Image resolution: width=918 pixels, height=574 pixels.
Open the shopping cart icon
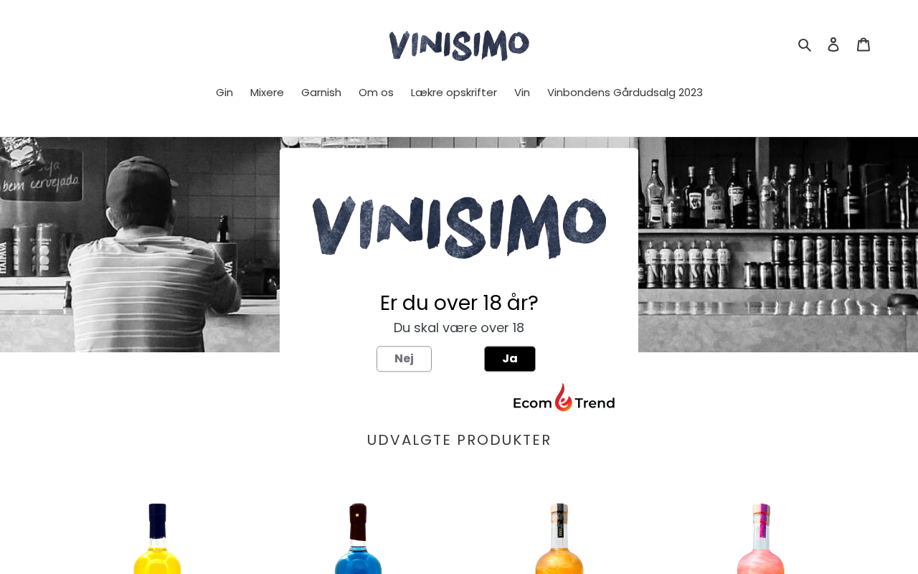click(863, 44)
